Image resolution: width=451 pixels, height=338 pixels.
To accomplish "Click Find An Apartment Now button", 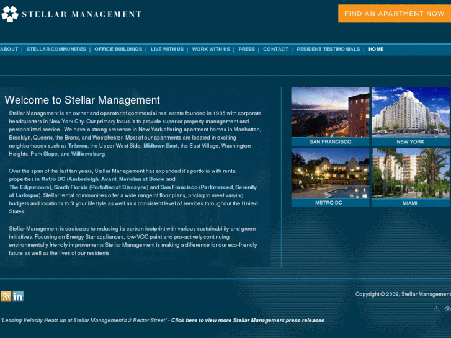I will (x=395, y=14).
